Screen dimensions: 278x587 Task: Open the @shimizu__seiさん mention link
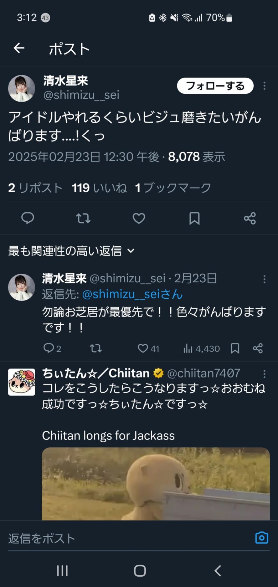point(132,294)
